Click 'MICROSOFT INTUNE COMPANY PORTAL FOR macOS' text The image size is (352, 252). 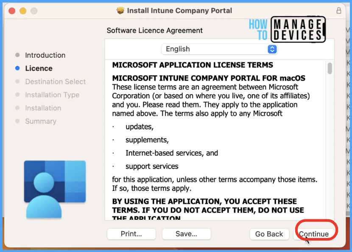(209, 78)
